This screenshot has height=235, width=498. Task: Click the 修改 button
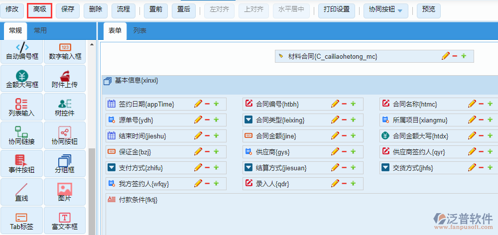12,10
